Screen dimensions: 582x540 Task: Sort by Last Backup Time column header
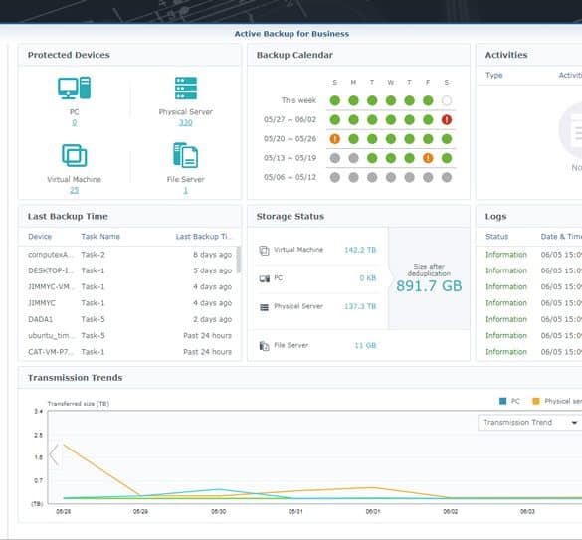tap(203, 237)
